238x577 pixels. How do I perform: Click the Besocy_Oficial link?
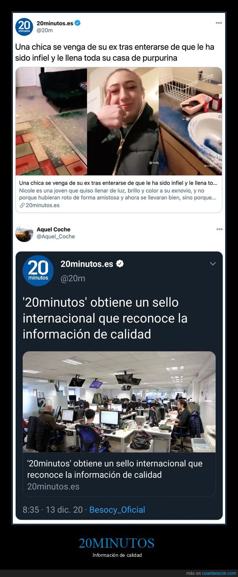click(x=117, y=510)
